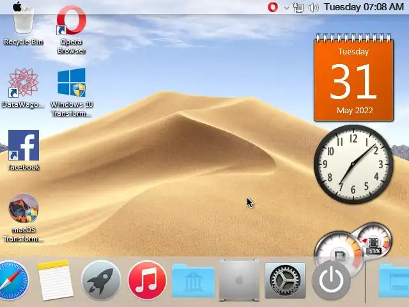Click the Opera icon in the system tray
The height and width of the screenshot is (307, 409).
point(273,7)
